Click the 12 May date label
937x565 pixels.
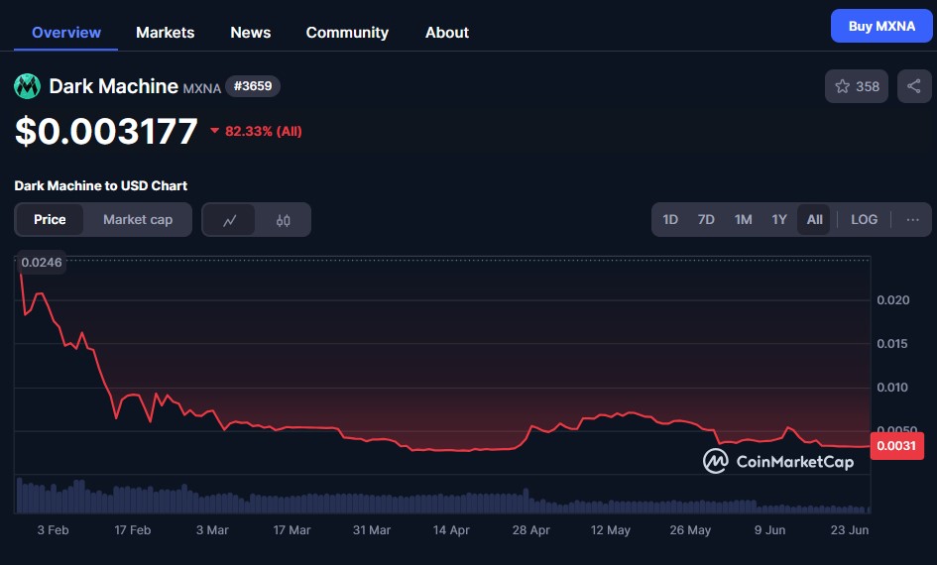coord(610,529)
